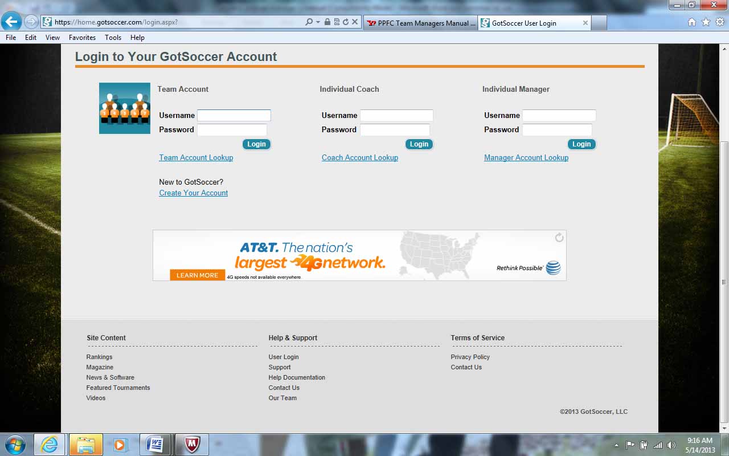This screenshot has width=729, height=456.
Task: Open the Privacy Policy footer link
Action: 470,357
